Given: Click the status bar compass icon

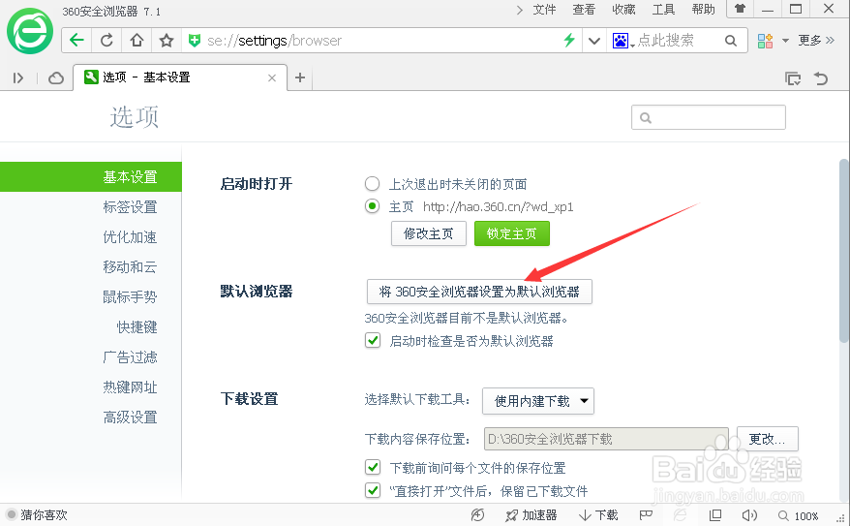Looking at the screenshot, I should [x=477, y=515].
